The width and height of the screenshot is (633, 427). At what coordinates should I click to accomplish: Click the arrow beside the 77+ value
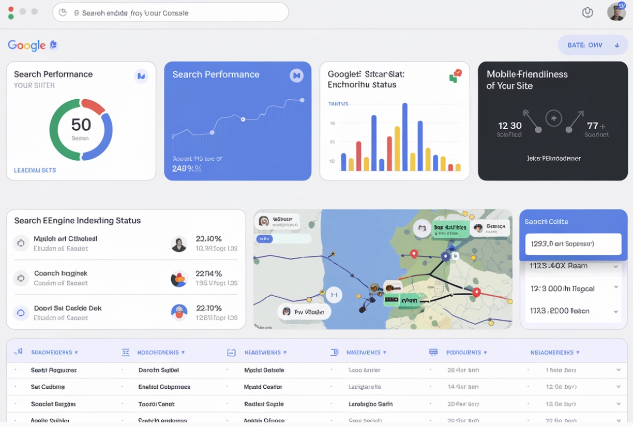coord(574,121)
